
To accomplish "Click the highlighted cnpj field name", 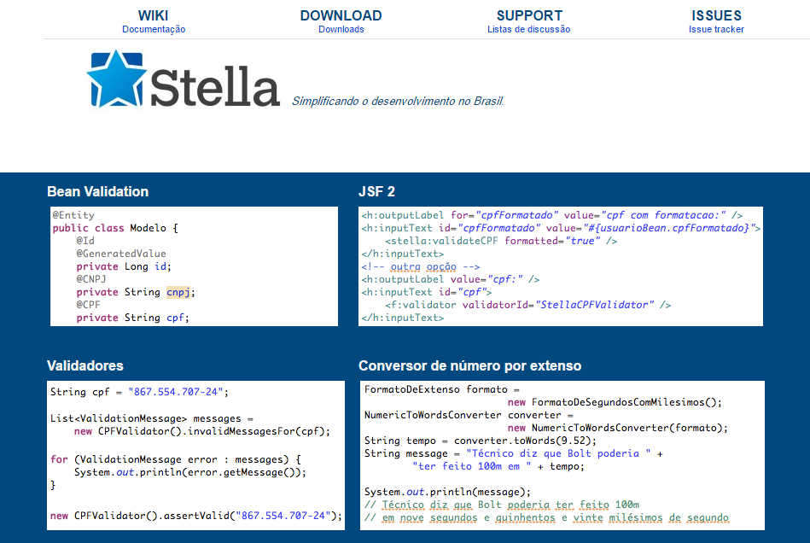I will point(178,293).
